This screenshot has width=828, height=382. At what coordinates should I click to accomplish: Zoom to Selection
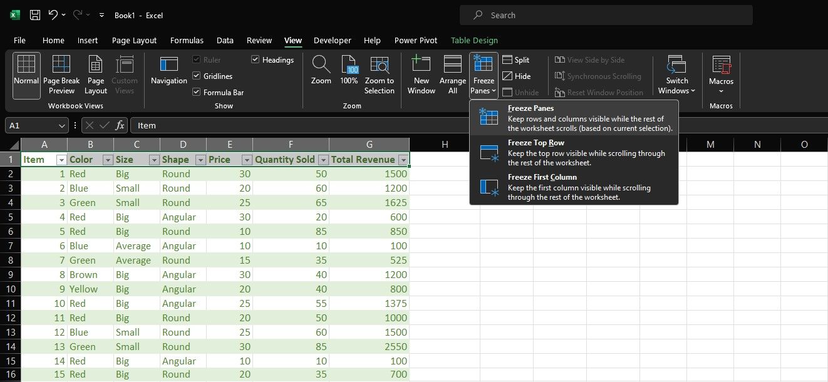380,73
